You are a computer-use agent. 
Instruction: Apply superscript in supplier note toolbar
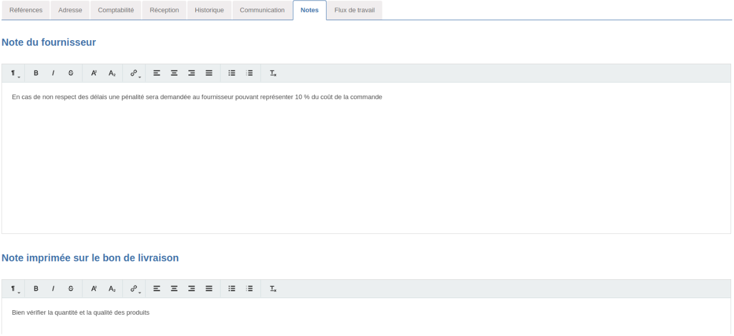(x=94, y=73)
